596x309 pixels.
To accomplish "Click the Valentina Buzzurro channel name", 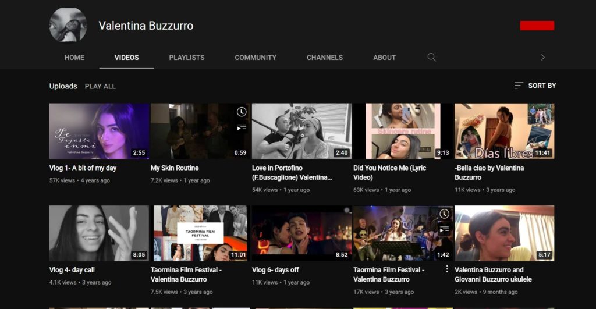I will [x=146, y=26].
